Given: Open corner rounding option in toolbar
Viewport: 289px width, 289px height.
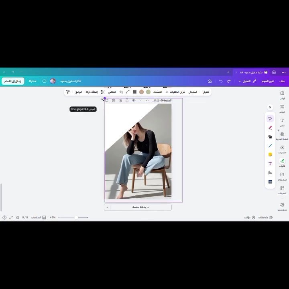Looking at the screenshot, I should coord(128,92).
